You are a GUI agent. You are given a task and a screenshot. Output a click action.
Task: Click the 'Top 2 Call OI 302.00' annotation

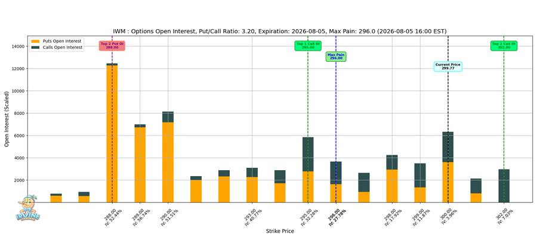(504, 46)
